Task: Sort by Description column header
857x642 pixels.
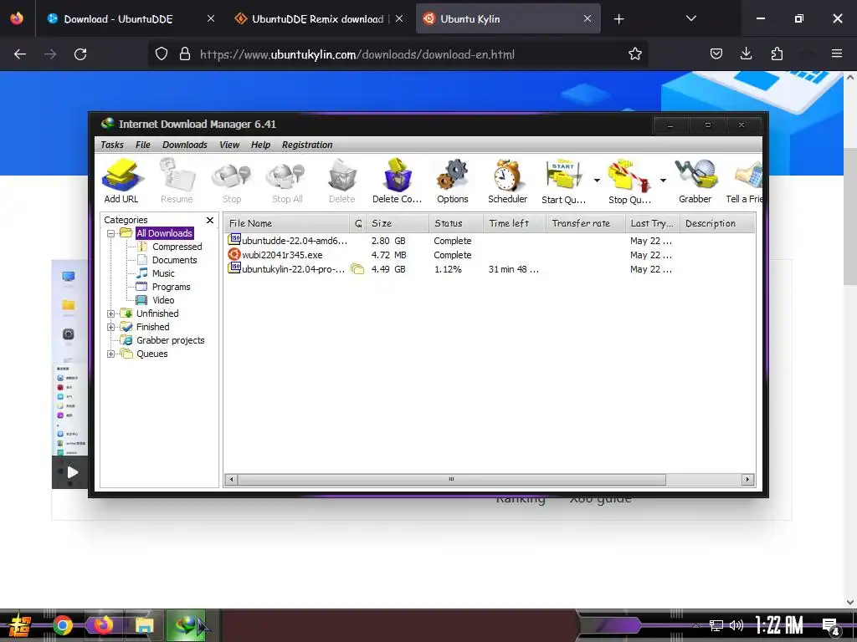Action: click(717, 223)
